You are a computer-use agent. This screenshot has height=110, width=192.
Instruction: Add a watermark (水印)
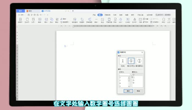click(x=121, y=20)
